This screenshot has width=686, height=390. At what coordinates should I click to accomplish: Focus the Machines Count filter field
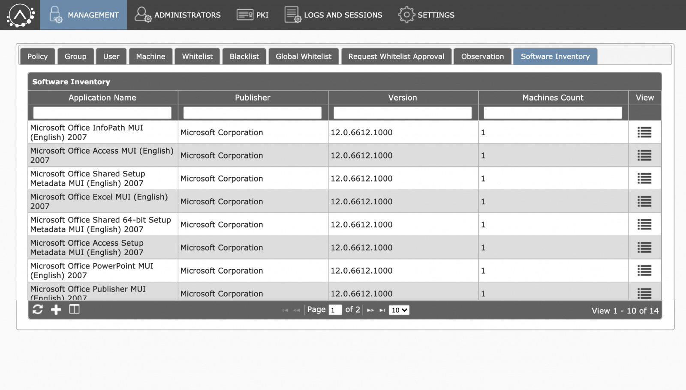tap(553, 113)
